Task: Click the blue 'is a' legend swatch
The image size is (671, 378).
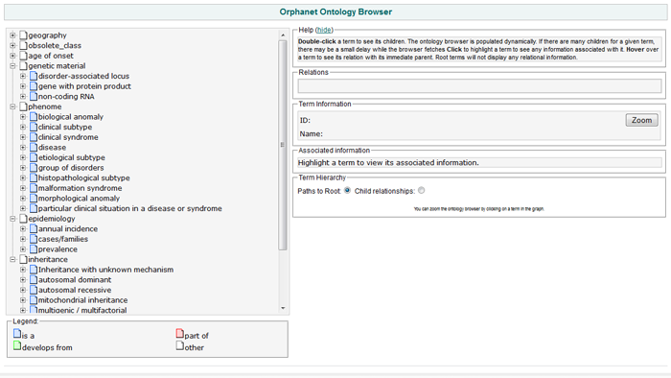Action: [17, 334]
